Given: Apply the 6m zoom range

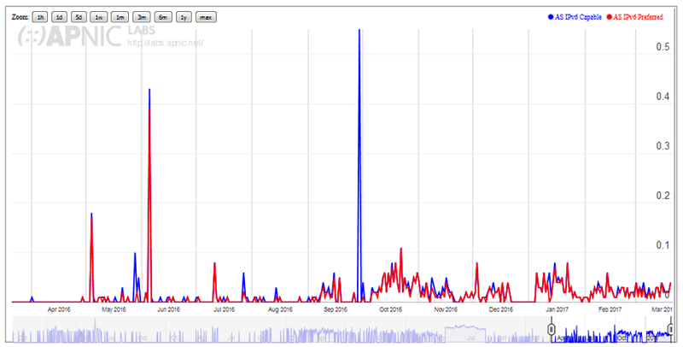Looking at the screenshot, I should [x=161, y=17].
